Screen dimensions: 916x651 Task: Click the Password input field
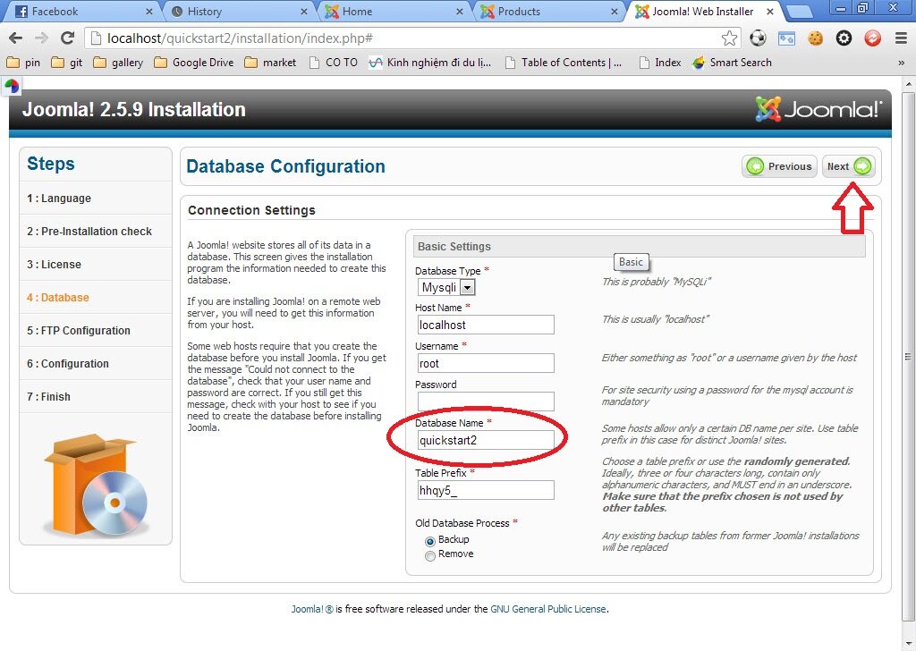point(484,402)
